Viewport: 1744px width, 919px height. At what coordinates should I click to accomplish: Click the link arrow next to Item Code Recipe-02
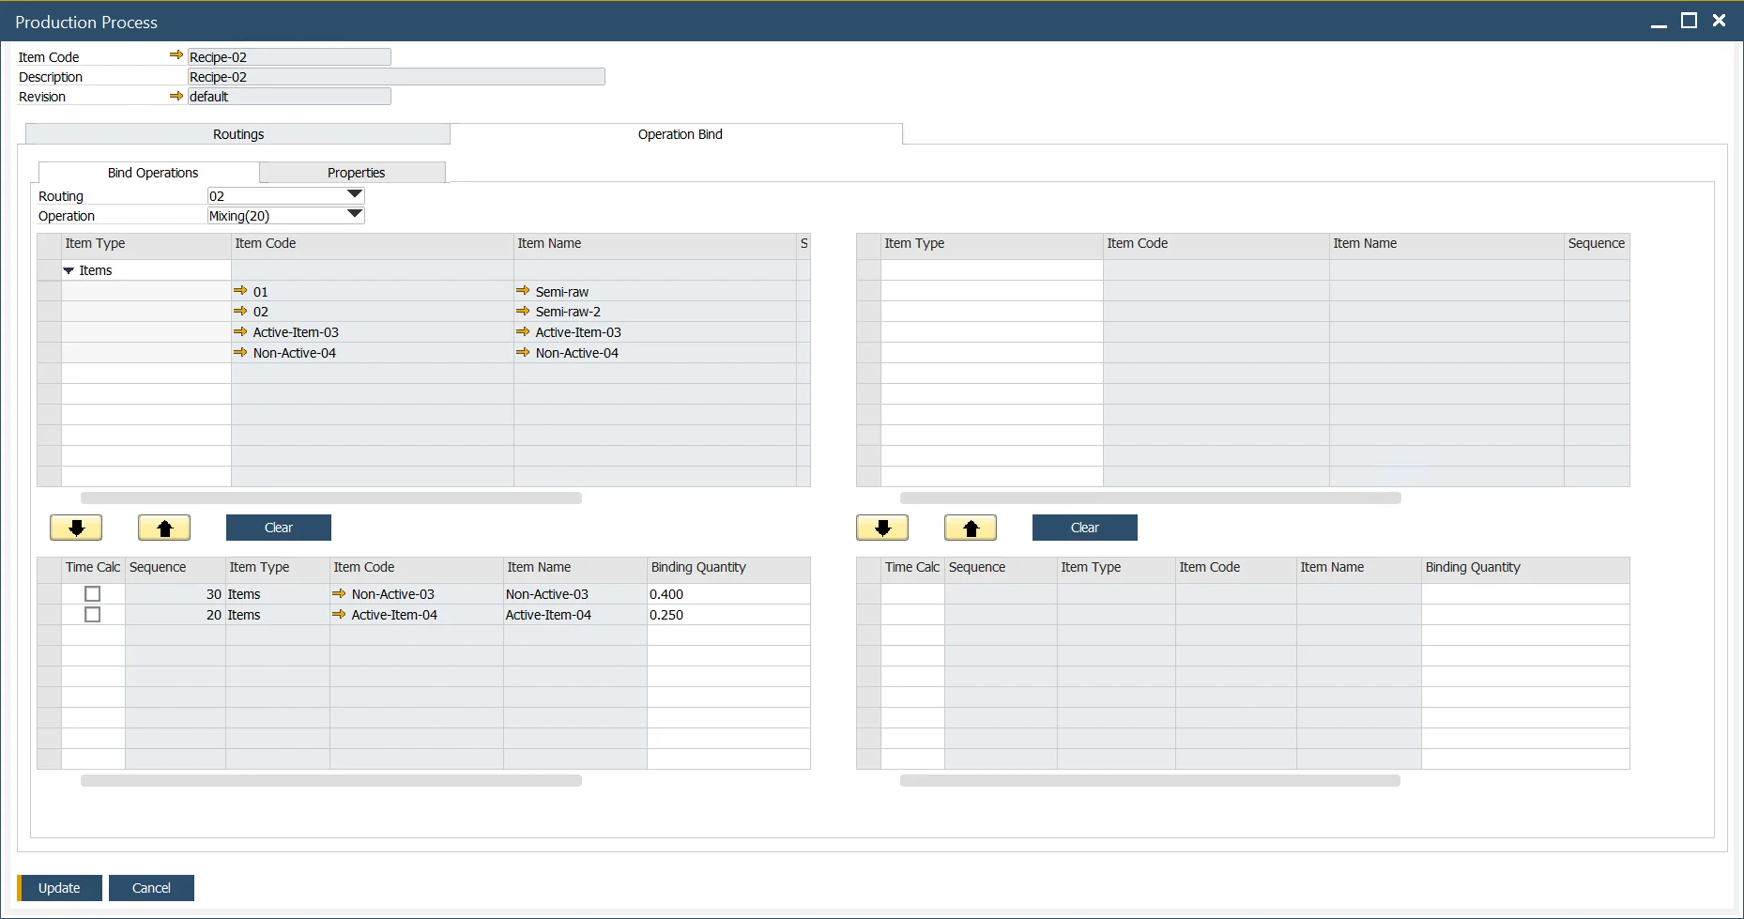point(176,55)
